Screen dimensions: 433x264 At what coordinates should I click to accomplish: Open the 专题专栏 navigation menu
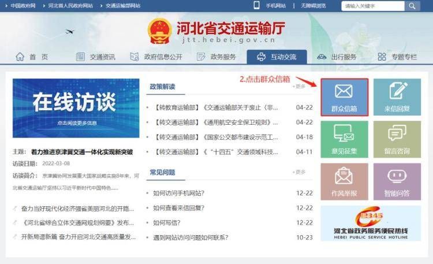click(x=397, y=57)
